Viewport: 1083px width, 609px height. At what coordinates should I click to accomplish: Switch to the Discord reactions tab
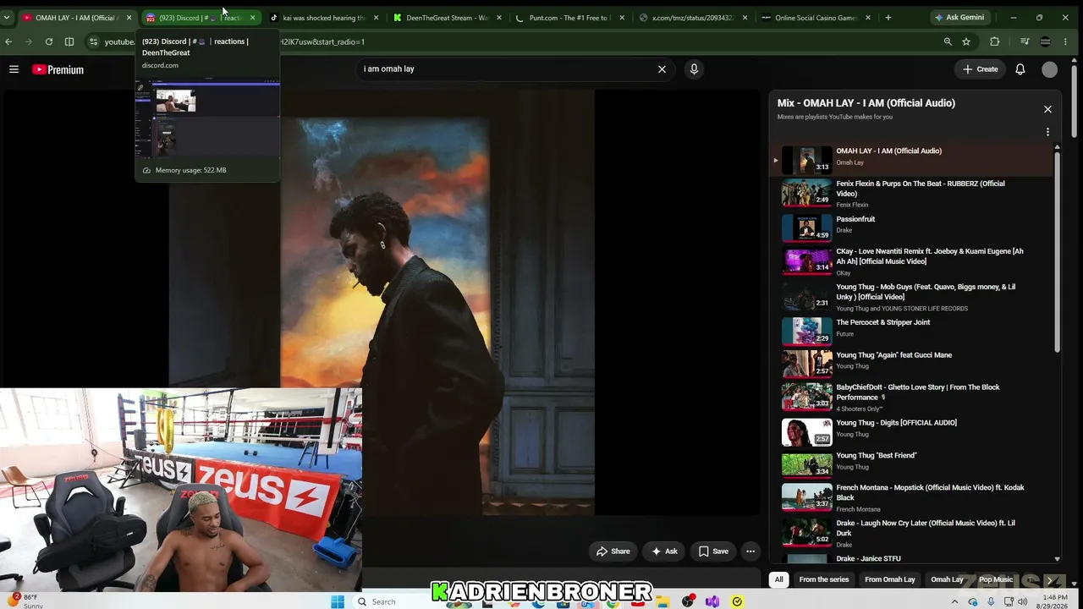point(200,18)
